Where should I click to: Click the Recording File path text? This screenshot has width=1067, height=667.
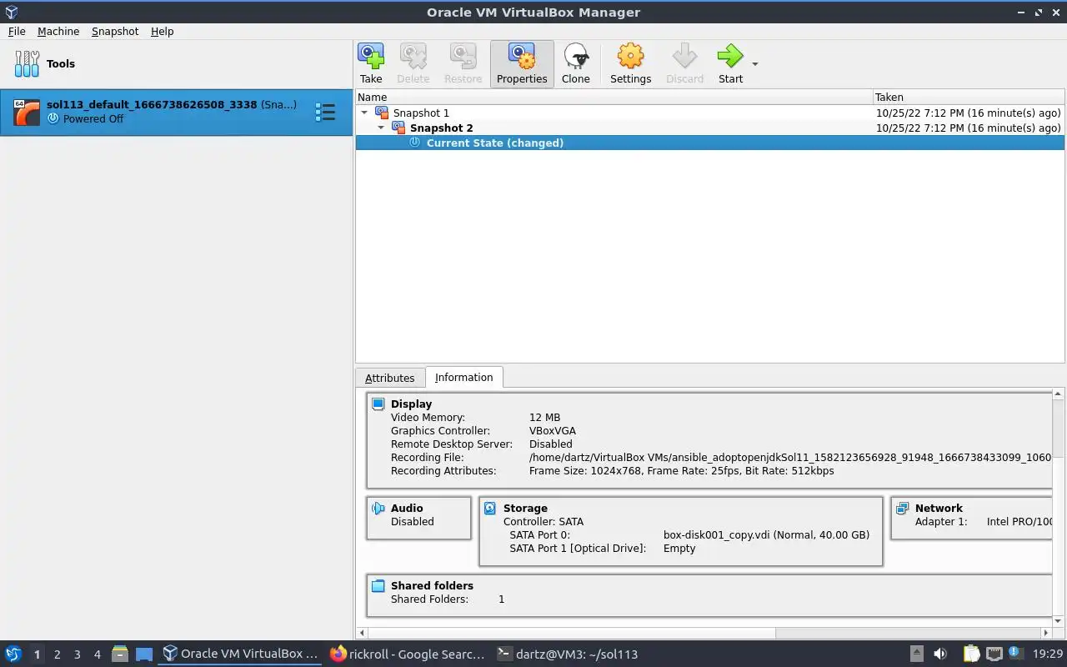pos(790,458)
